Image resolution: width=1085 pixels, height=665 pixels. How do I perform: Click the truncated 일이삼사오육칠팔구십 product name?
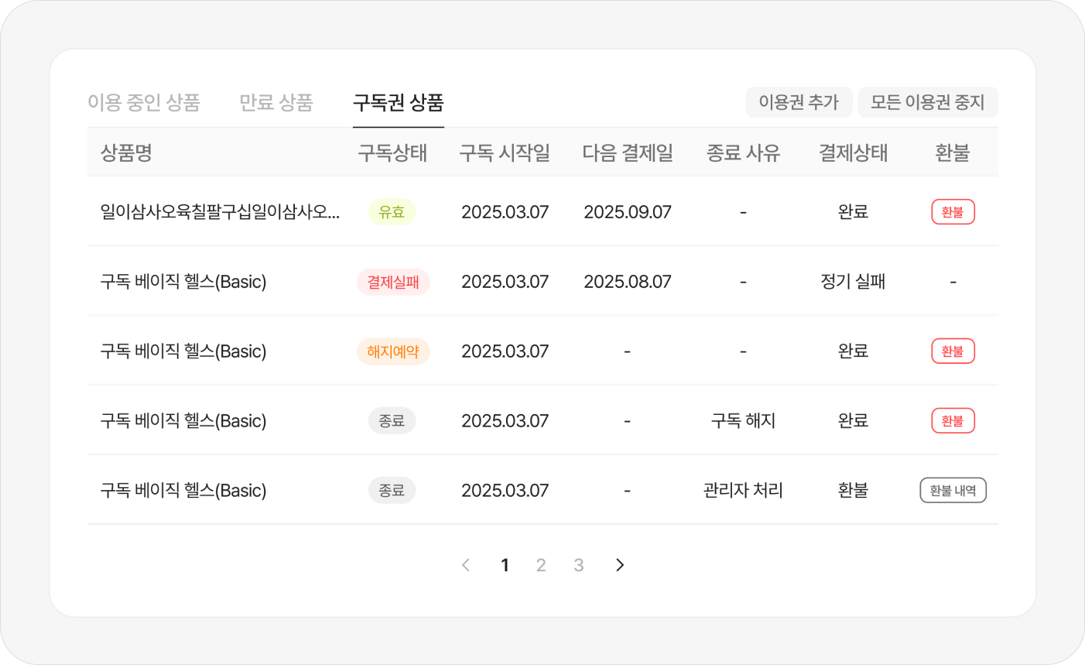click(220, 212)
